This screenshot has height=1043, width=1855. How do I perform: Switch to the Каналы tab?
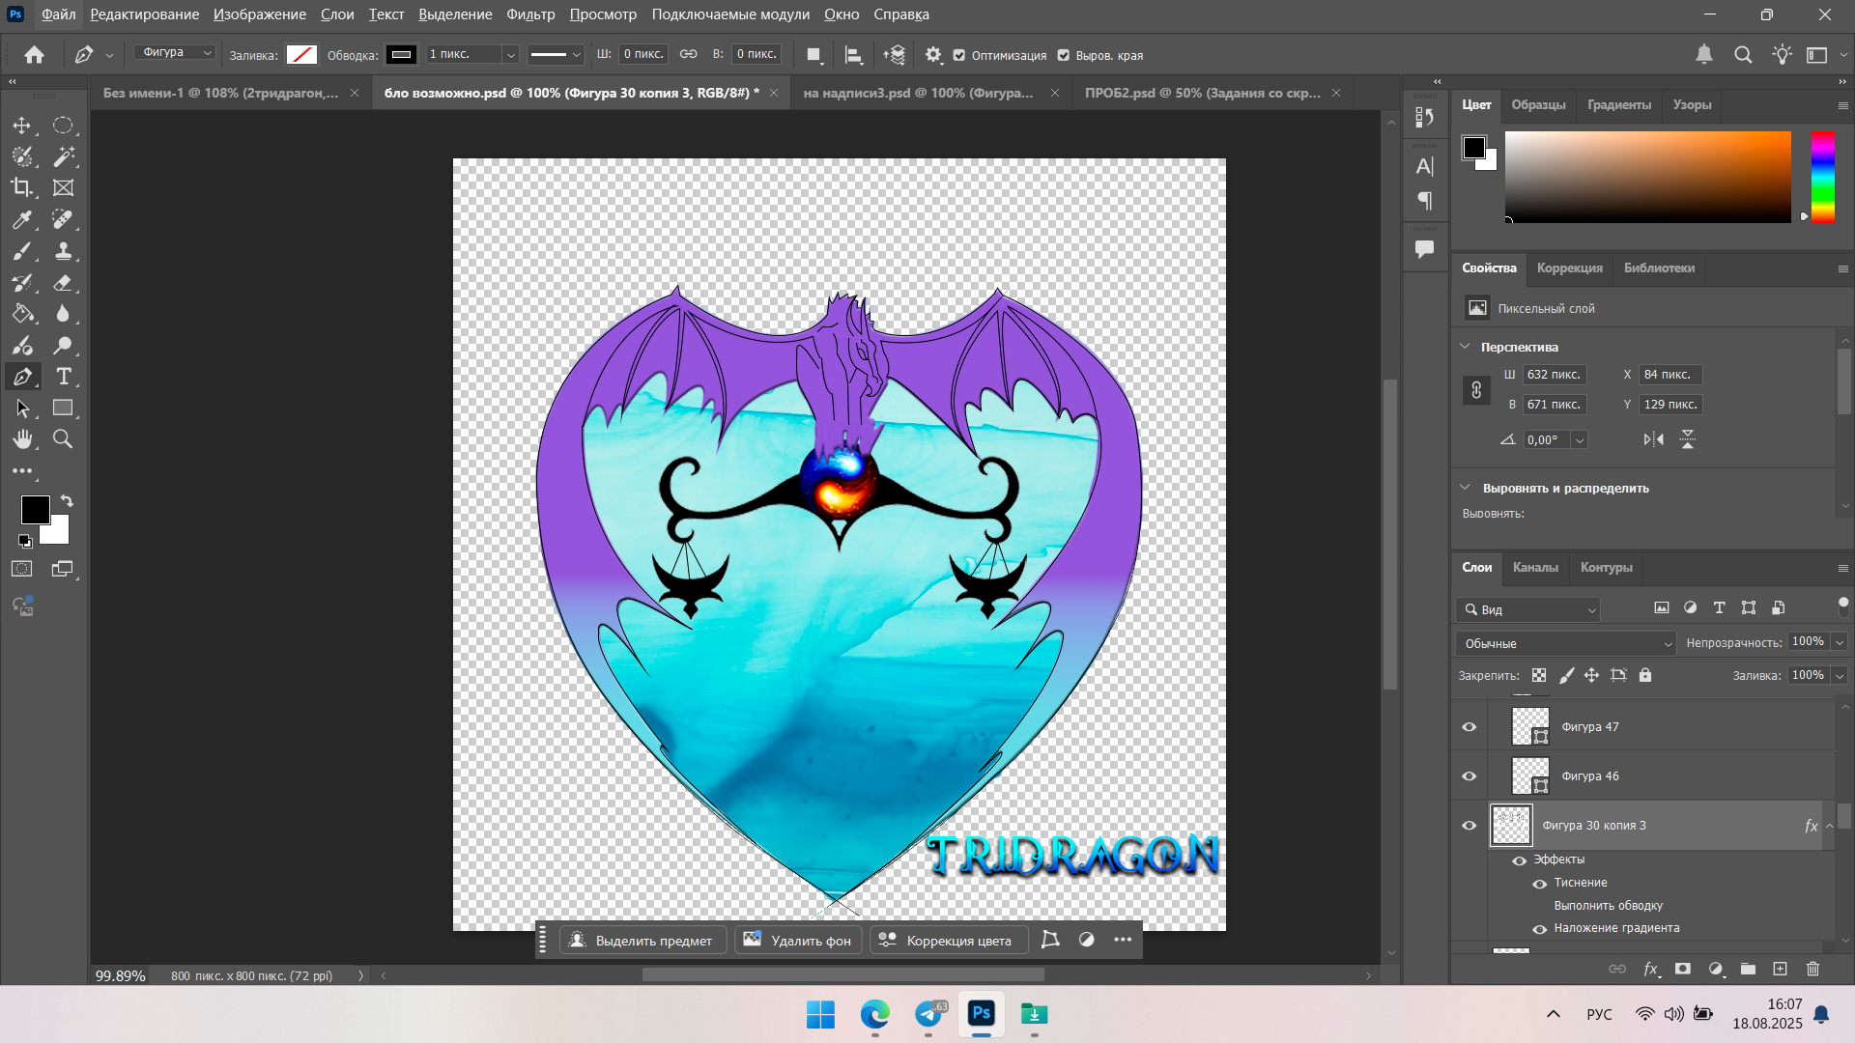click(1534, 567)
